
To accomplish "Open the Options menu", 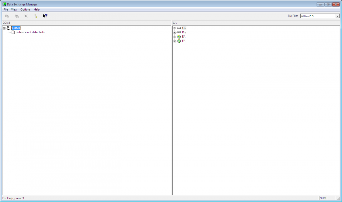I will point(25,9).
